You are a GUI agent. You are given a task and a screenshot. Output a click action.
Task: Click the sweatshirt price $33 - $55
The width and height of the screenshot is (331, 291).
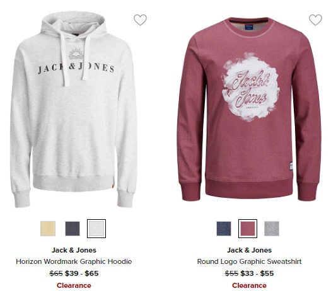click(x=257, y=273)
